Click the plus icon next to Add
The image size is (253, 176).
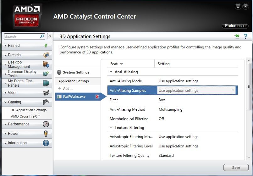[59, 89]
